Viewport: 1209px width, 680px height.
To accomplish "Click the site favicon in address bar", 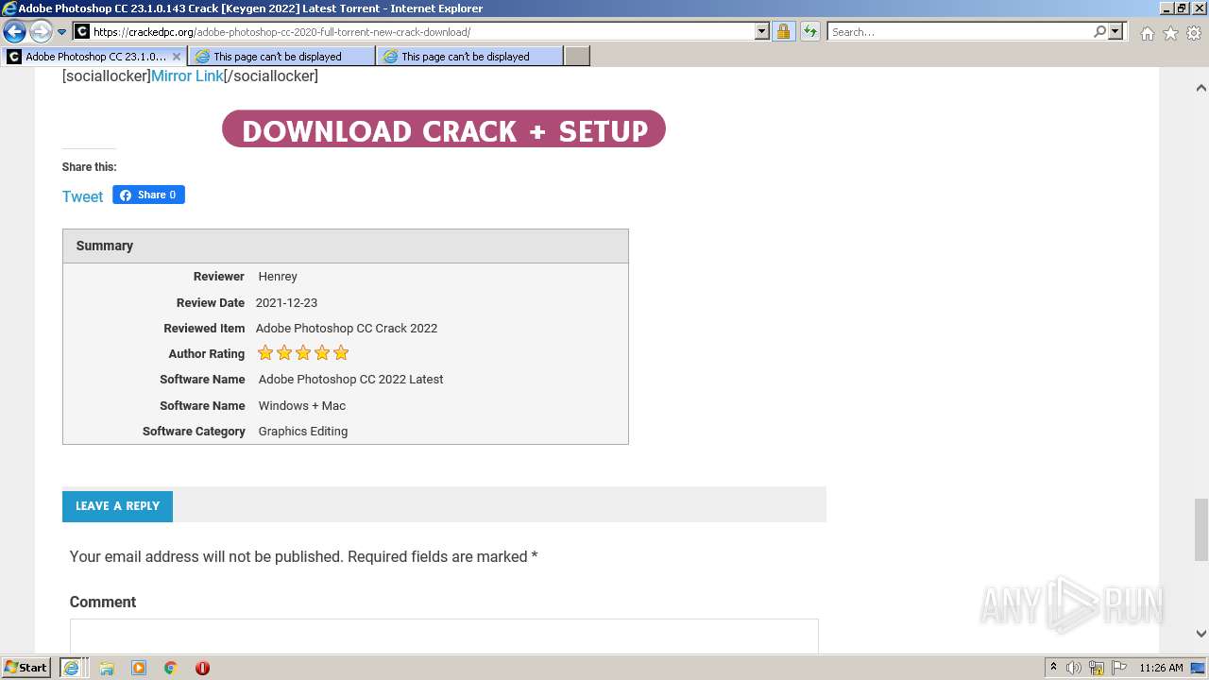I will 82,31.
